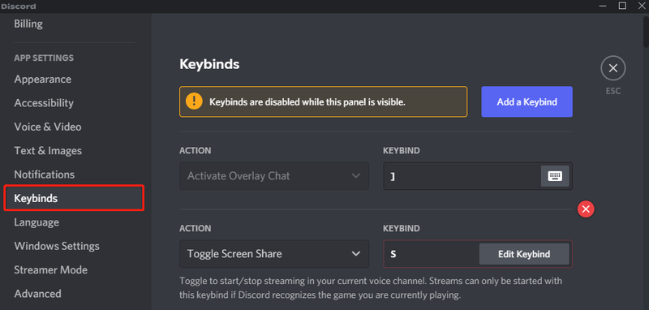
Task: Click the Add a Keybind button
Action: 527,101
